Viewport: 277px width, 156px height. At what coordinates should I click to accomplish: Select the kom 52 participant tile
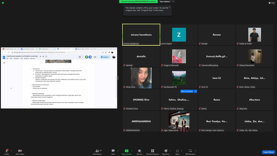tap(217, 78)
